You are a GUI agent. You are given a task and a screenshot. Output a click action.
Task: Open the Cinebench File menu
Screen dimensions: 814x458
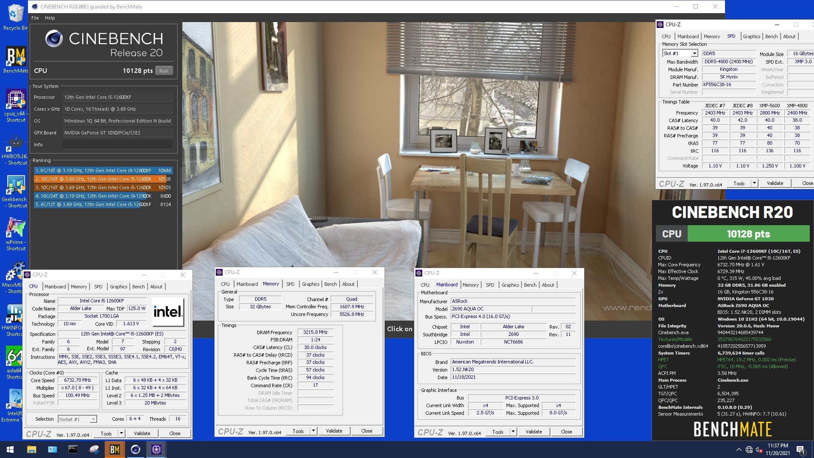(x=35, y=18)
